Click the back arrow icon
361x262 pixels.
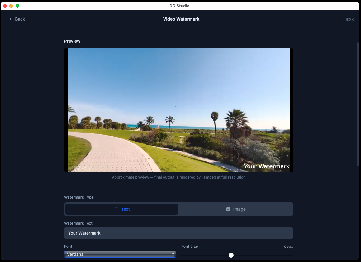pyautogui.click(x=11, y=19)
